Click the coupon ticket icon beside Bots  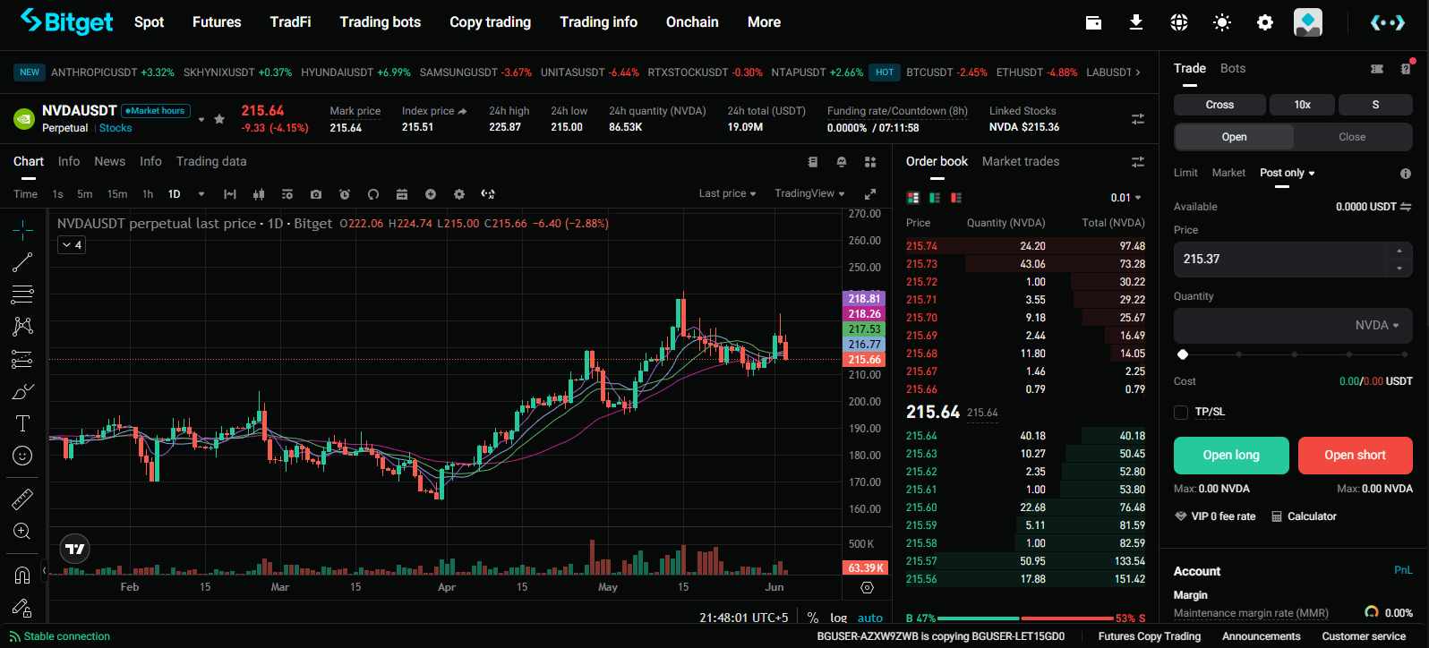[x=1377, y=69]
